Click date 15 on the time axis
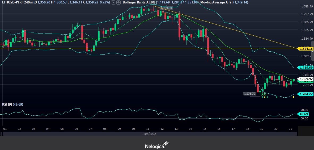314x150 pixels. [x=205, y=129]
